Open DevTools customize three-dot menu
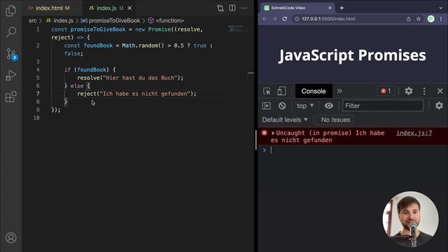This screenshot has width=448, height=252. click(424, 91)
